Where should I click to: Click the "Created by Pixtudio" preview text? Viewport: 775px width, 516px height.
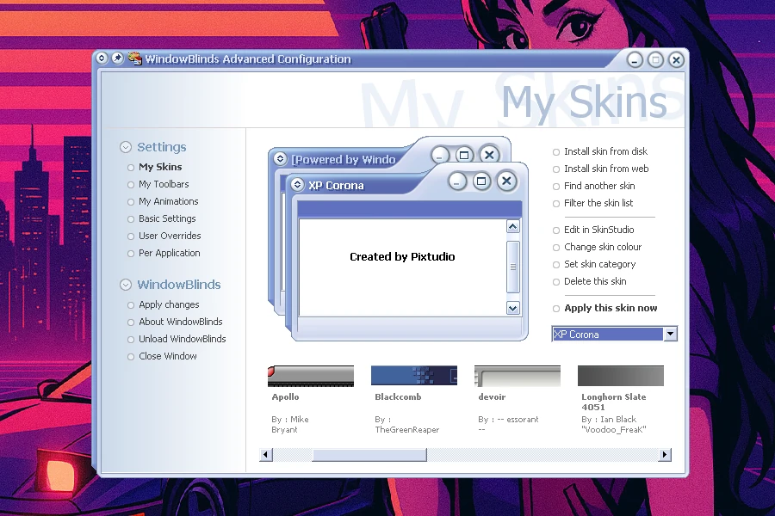tap(402, 257)
